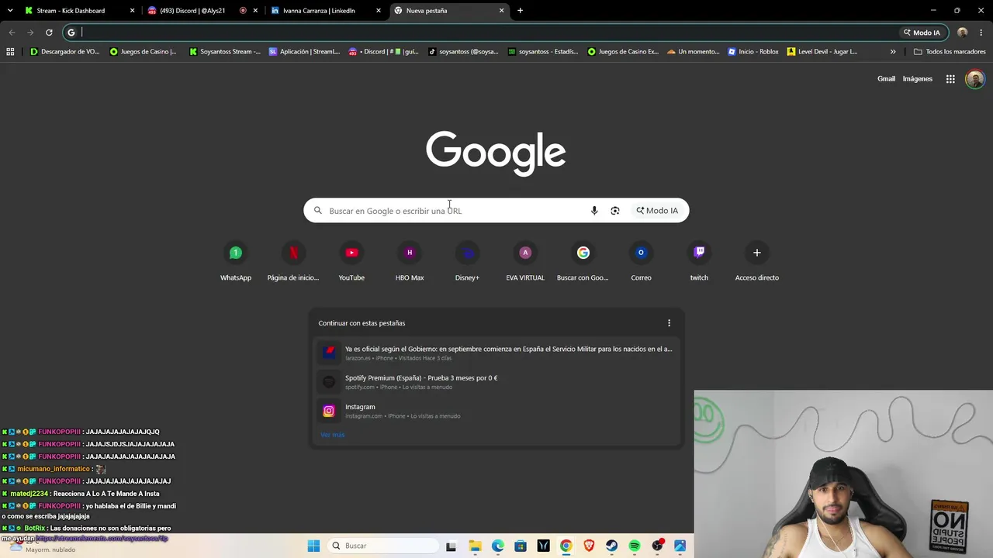This screenshot has width=993, height=558.
Task: Open the Gmail link
Action: coord(886,79)
